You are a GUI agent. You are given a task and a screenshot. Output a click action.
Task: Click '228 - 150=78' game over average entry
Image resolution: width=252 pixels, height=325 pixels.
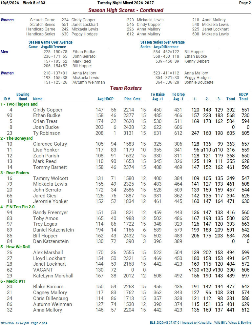[55, 52]
